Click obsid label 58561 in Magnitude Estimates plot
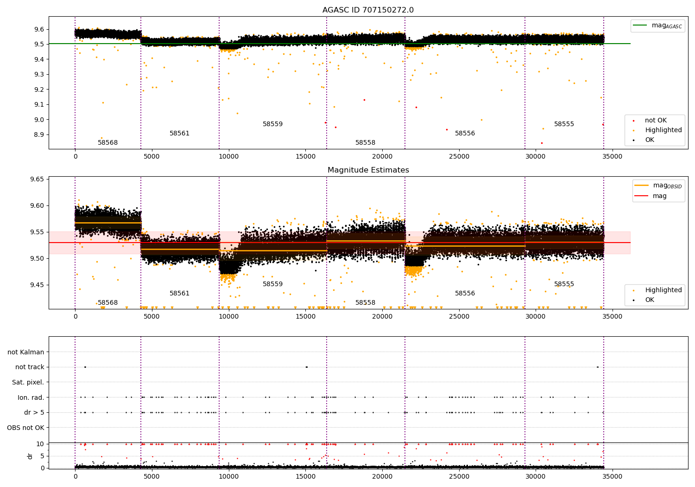 point(179,294)
